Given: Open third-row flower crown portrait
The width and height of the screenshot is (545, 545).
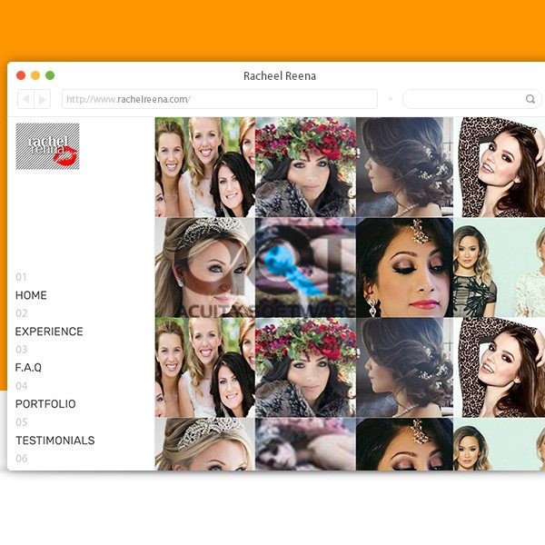Looking at the screenshot, I should click(305, 367).
